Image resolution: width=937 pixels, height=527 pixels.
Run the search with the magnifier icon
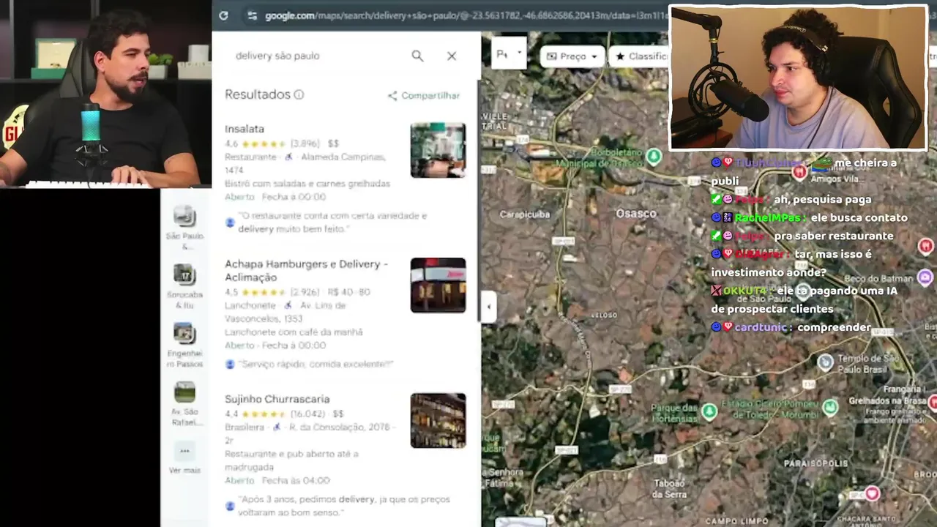click(x=417, y=56)
